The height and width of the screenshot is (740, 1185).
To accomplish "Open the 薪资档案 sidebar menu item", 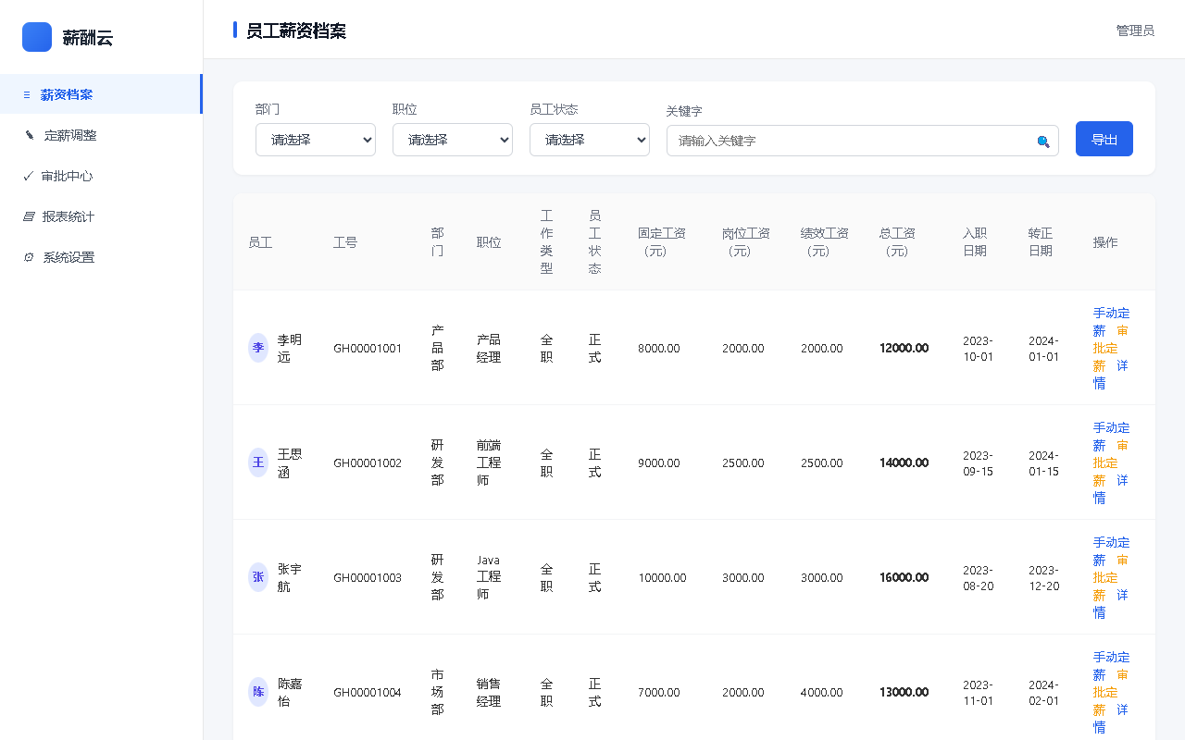I will (100, 94).
